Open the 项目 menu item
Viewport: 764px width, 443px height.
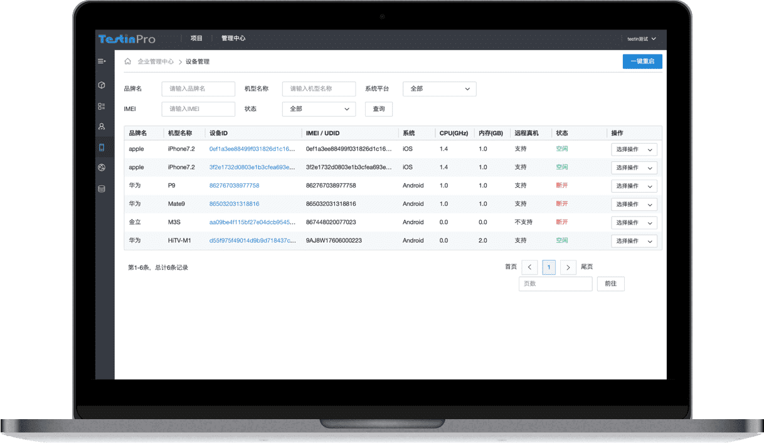(x=196, y=38)
